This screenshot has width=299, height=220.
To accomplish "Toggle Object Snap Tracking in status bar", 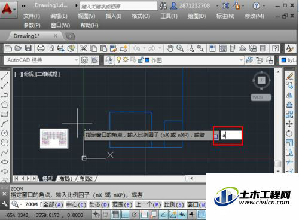I will click(x=163, y=215).
